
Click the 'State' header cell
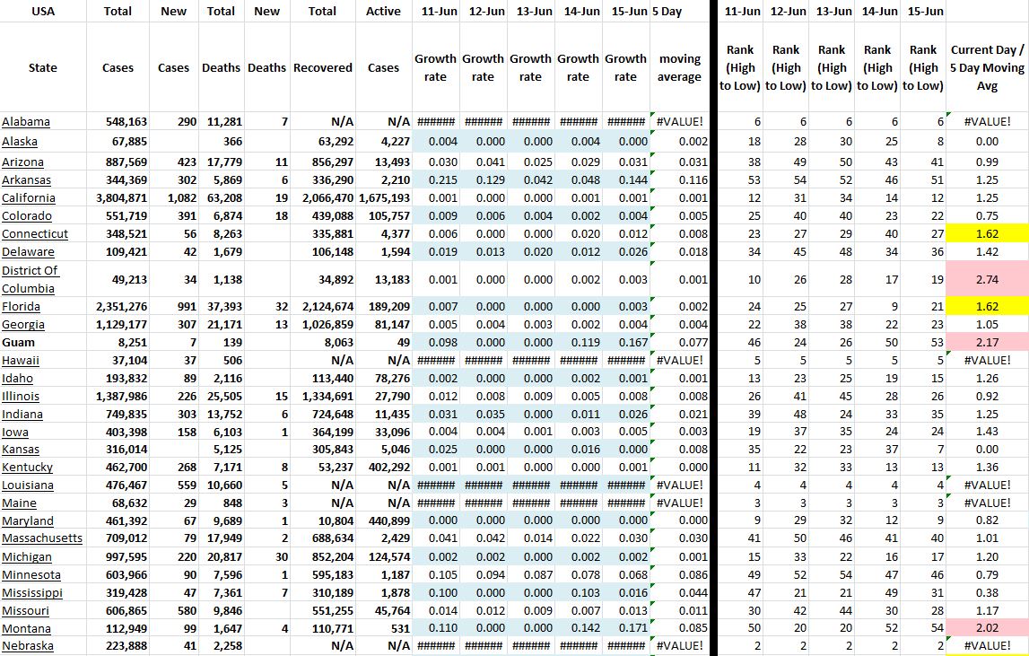tap(42, 68)
